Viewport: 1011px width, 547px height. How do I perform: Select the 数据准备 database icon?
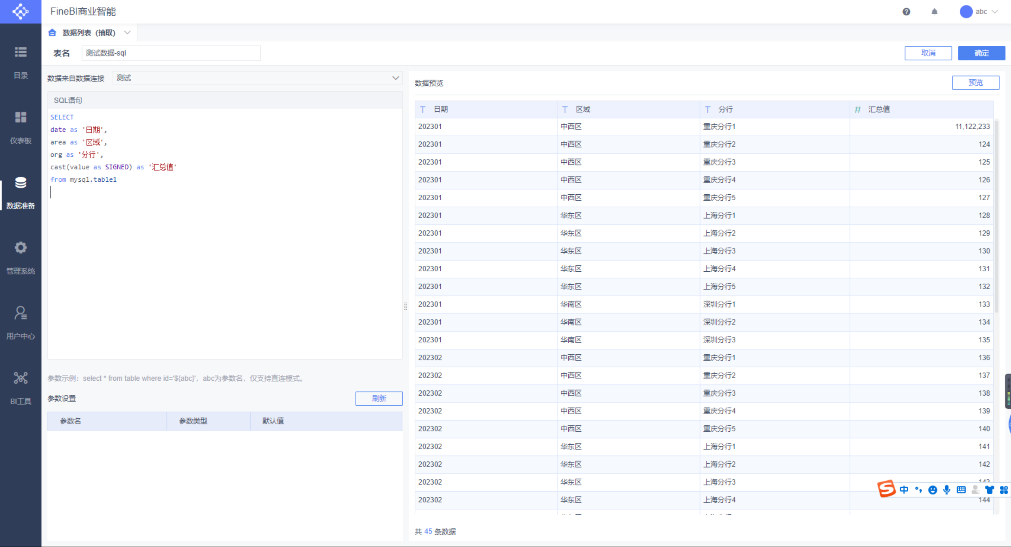coord(21,183)
